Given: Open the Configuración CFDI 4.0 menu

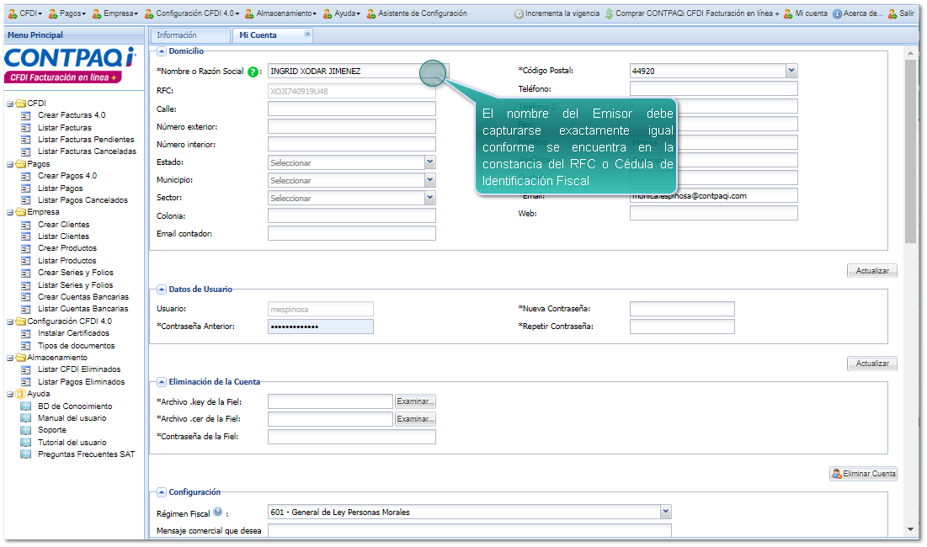Looking at the screenshot, I should click(192, 13).
